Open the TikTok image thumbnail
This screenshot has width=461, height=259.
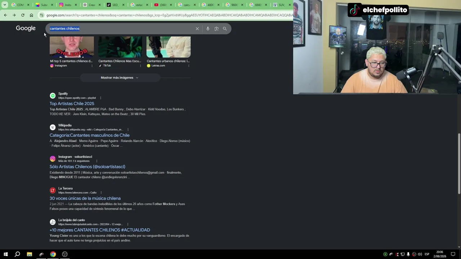point(120,47)
